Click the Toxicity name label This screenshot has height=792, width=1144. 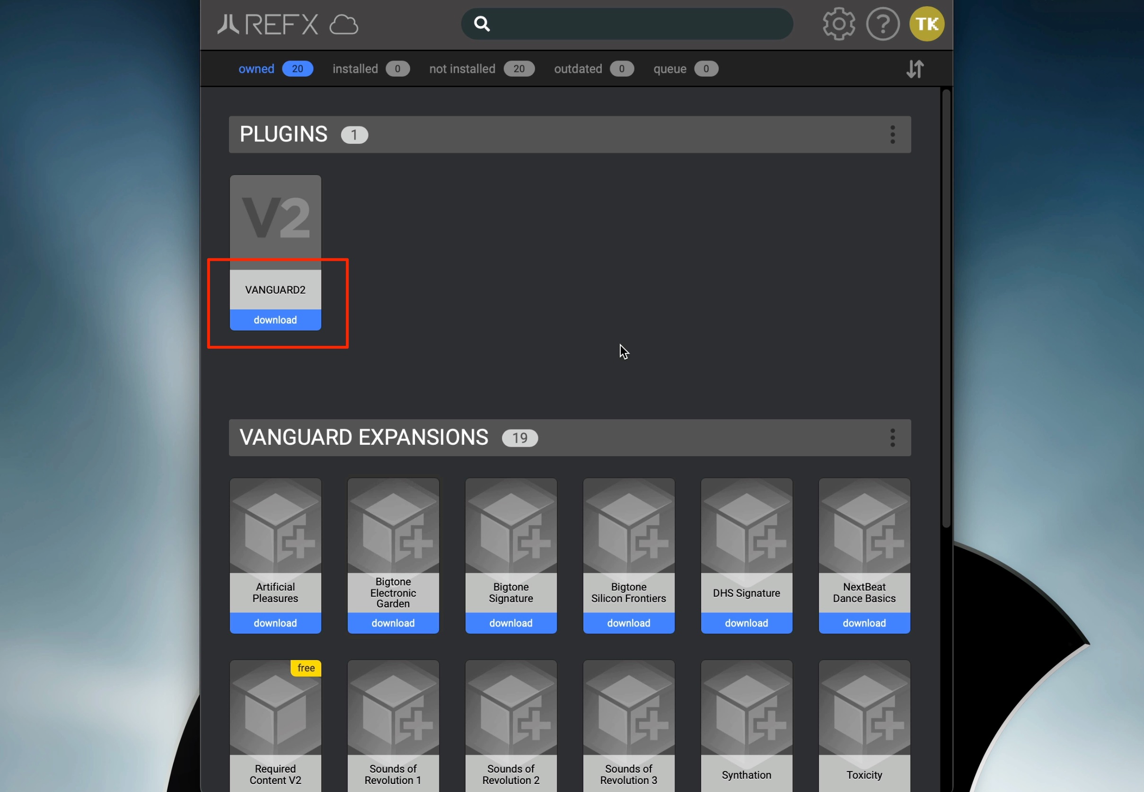coord(864,775)
